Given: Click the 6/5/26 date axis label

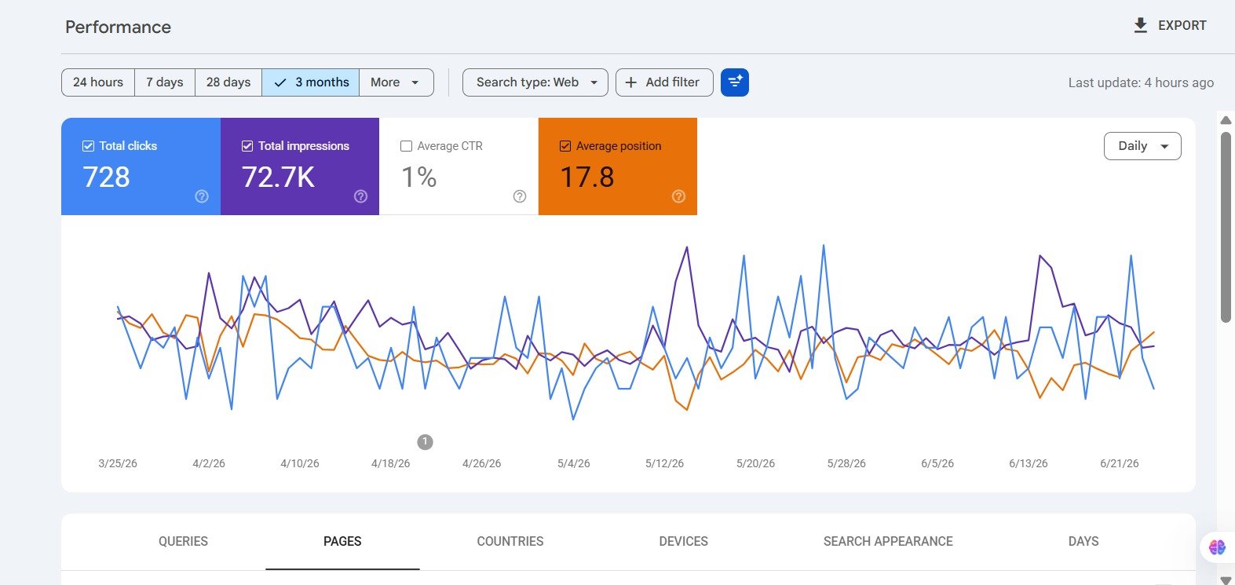Looking at the screenshot, I should pyautogui.click(x=937, y=463).
